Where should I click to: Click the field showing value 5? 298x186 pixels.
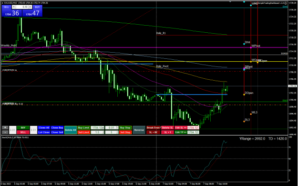pyautogui.click(x=112, y=132)
